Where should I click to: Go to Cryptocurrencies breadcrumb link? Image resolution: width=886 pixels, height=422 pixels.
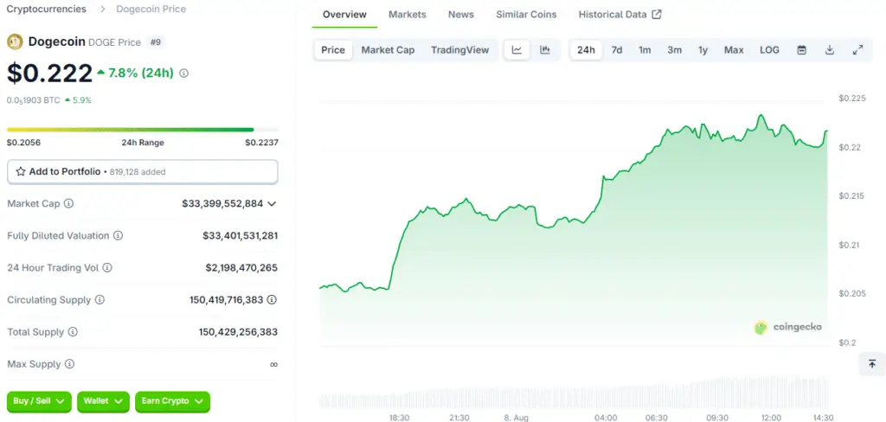[47, 9]
